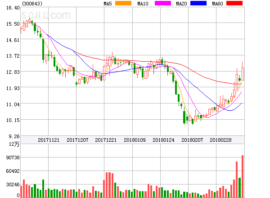Image resolution: width=270 pixels, height=198 pixels.
Task: Click the 13.72 price axis label
Action: point(13,56)
